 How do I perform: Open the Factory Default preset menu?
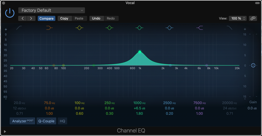click(x=51, y=10)
